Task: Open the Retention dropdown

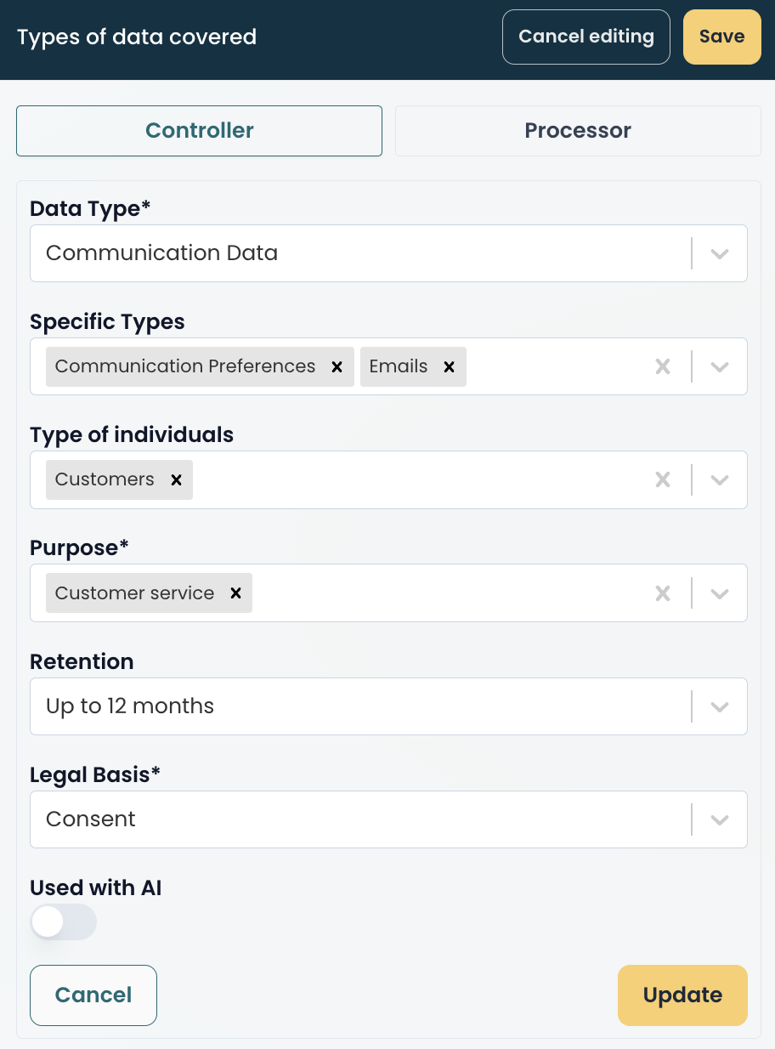Action: point(719,706)
